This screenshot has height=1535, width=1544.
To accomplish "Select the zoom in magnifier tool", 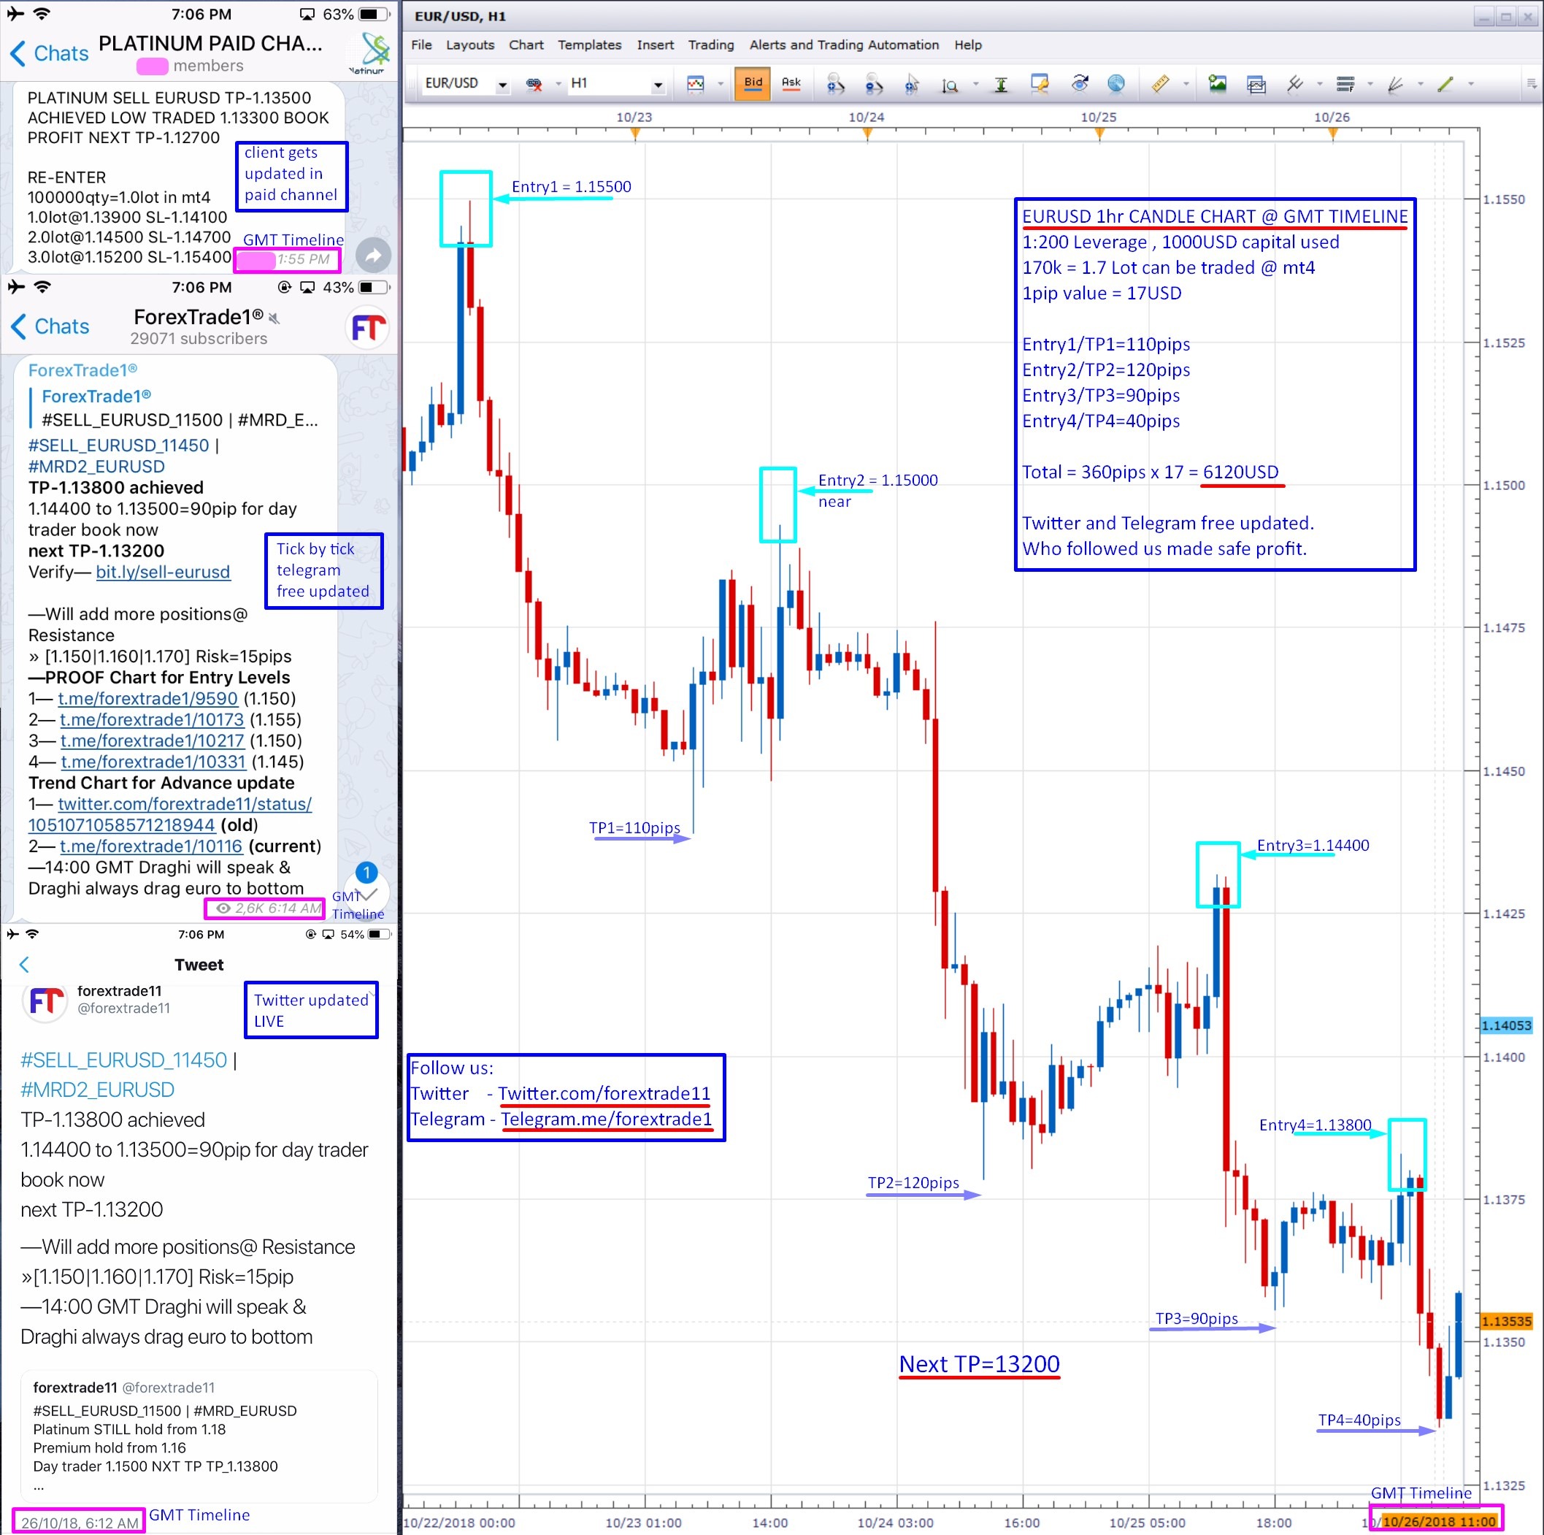I will click(835, 83).
